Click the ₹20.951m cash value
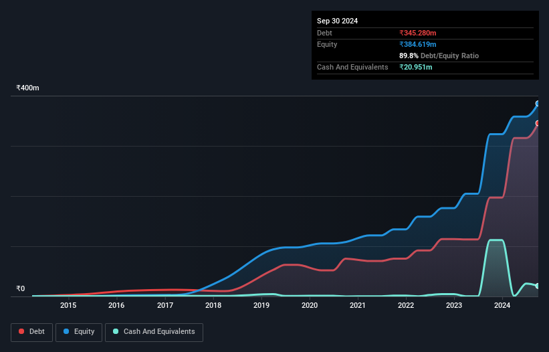Viewport: 549px width, 352px height. coord(416,67)
